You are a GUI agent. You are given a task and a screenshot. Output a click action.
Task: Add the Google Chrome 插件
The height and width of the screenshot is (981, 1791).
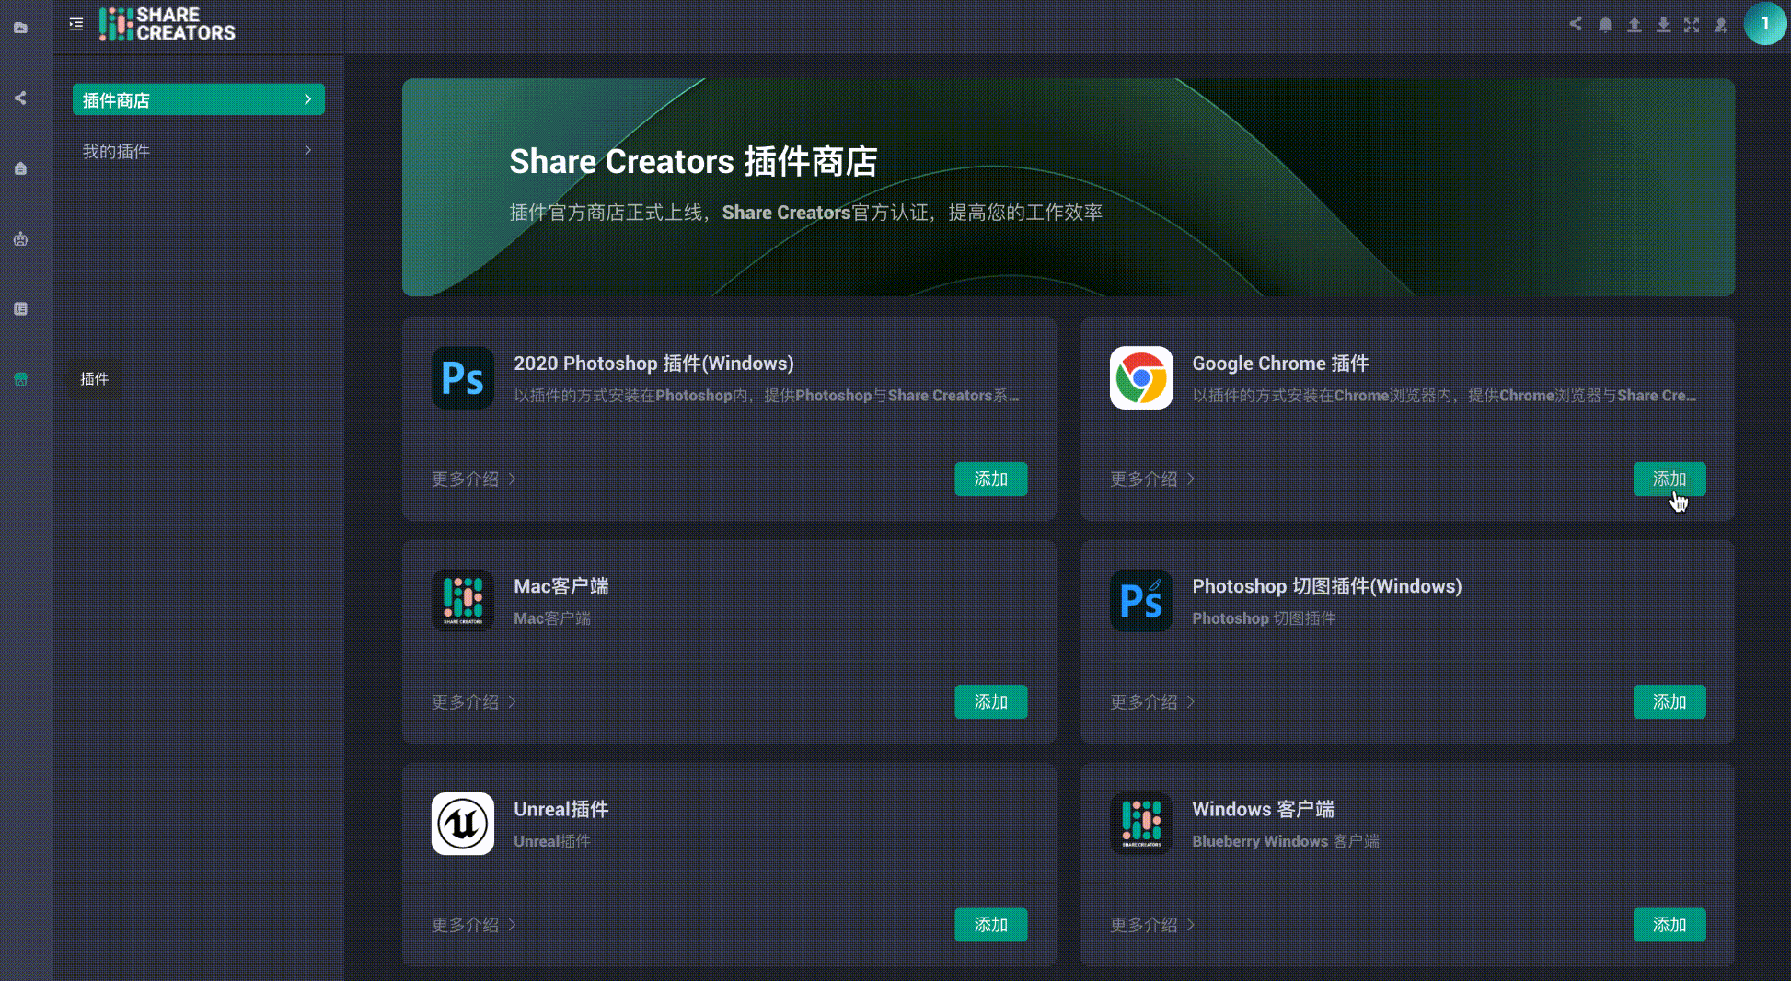1669,479
